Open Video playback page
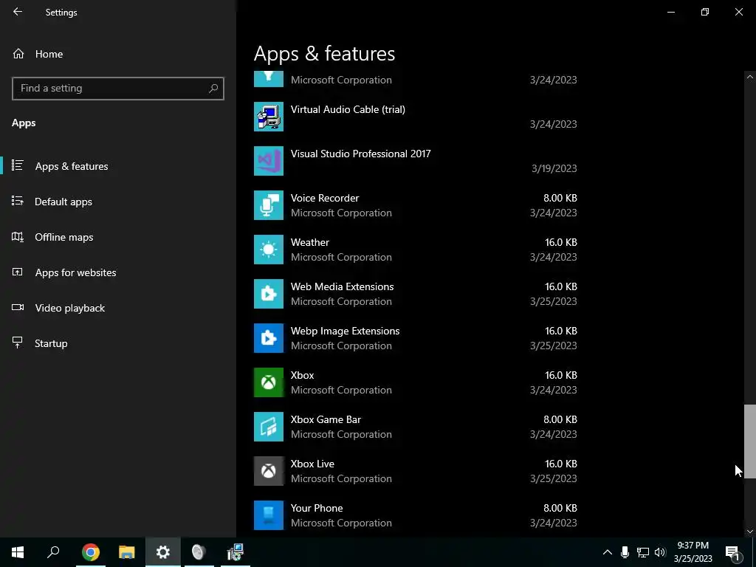756x567 pixels. coord(118,308)
